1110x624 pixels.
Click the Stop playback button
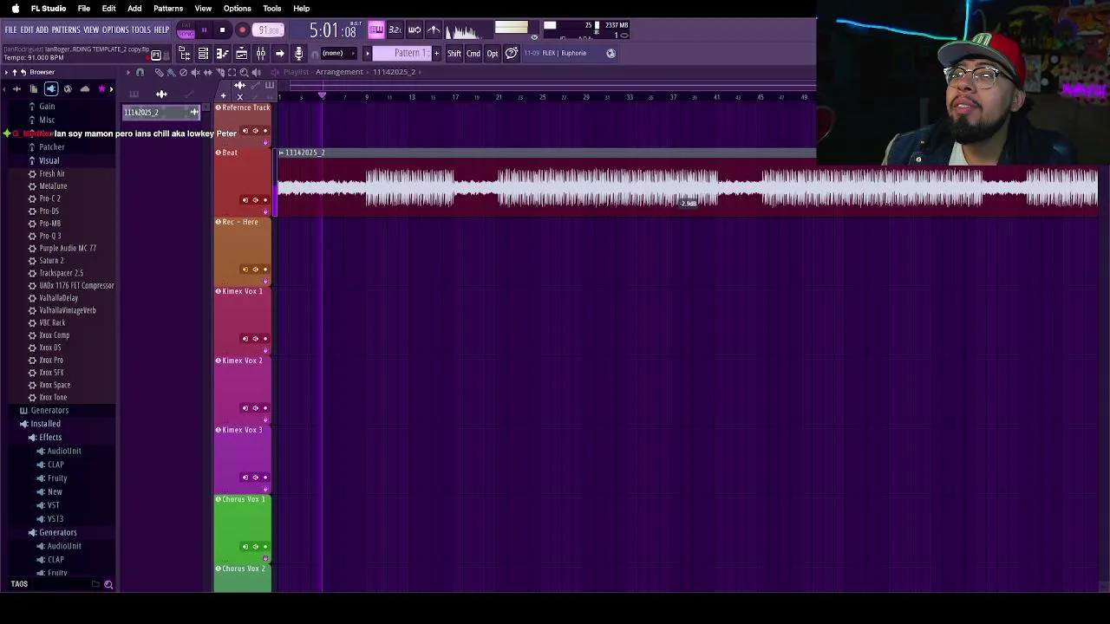click(222, 30)
